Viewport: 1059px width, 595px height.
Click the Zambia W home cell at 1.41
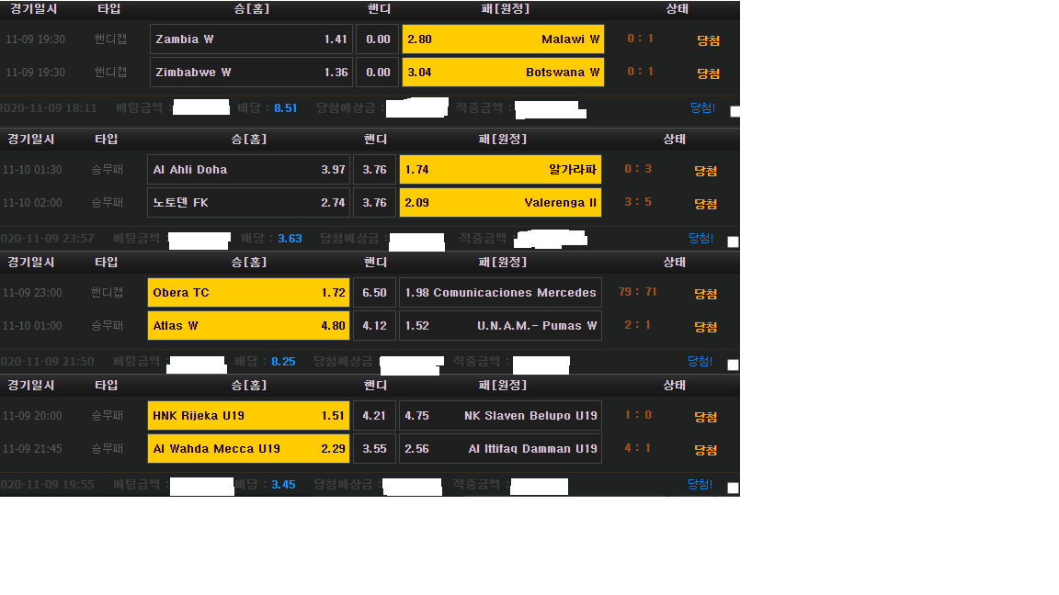coord(251,39)
